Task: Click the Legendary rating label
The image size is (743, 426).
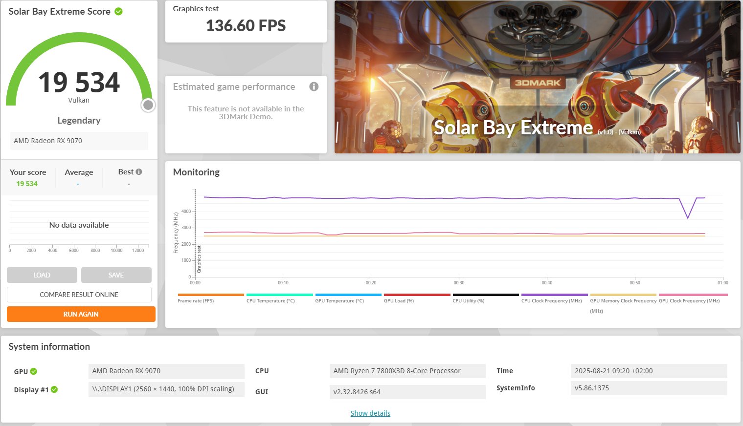Action: pos(79,121)
